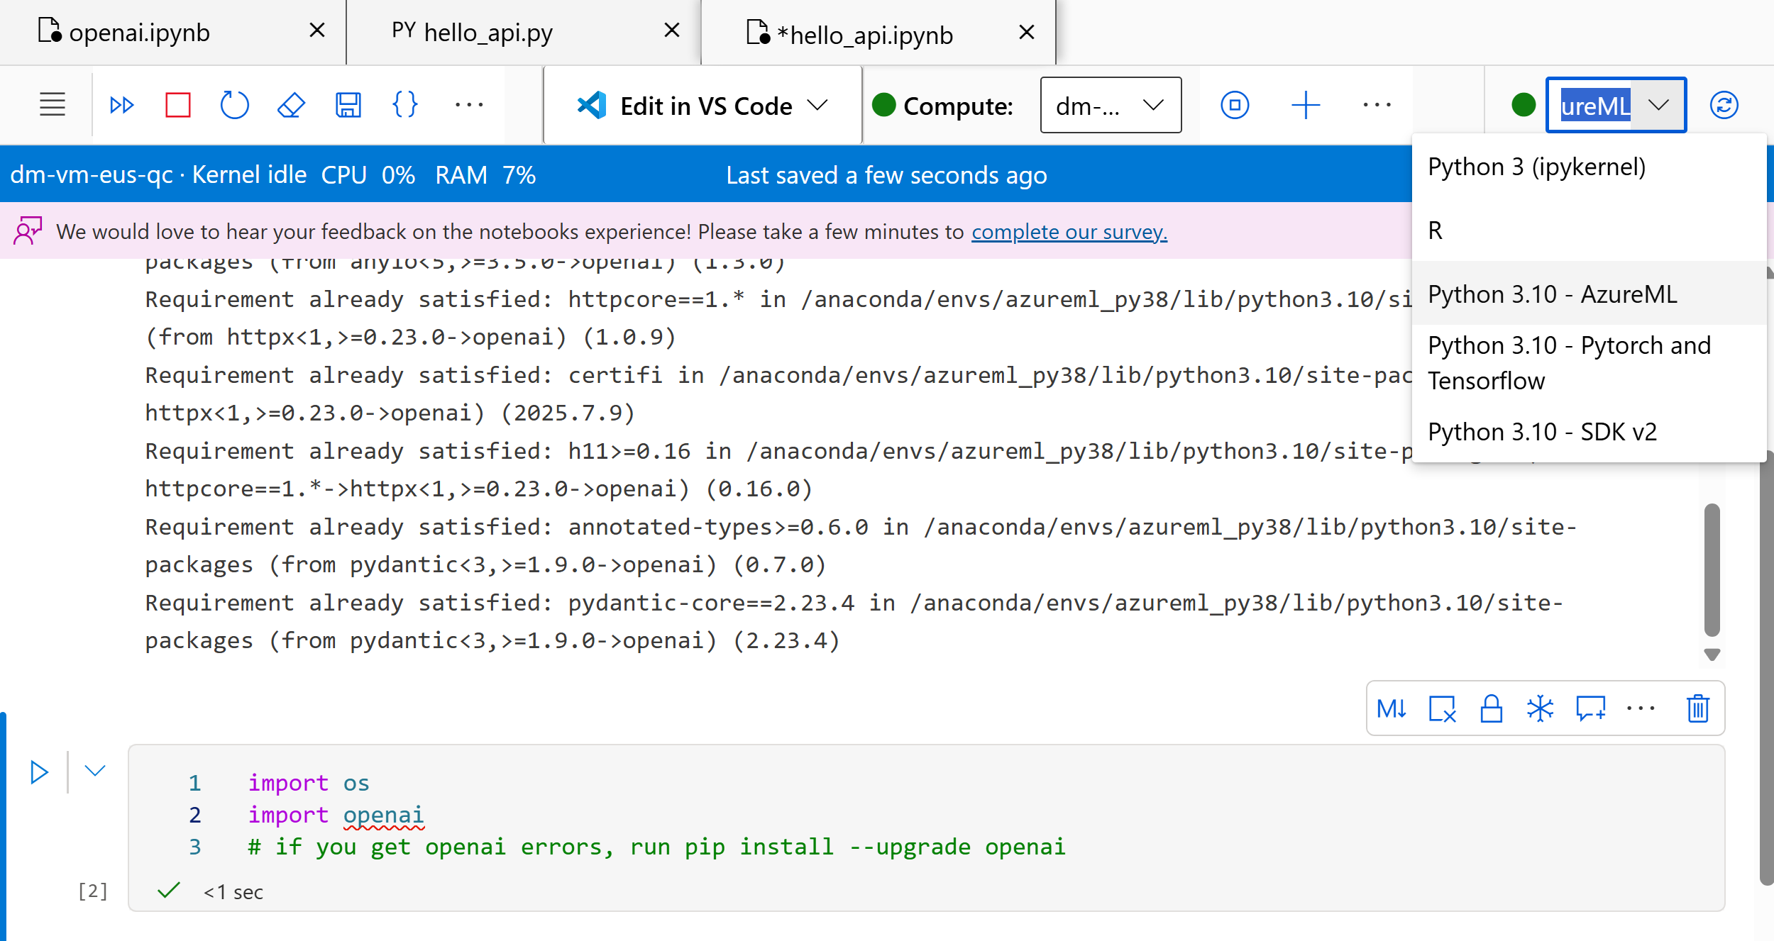Toggle freeze cell snowflake icon
The width and height of the screenshot is (1774, 941).
click(1540, 708)
